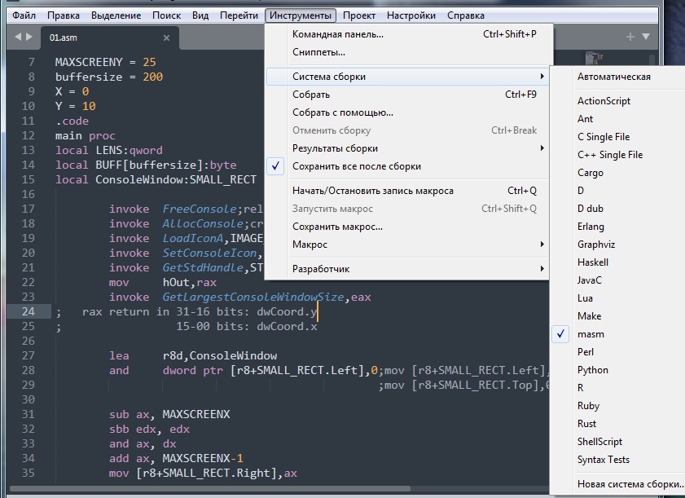Viewport: 685px width, 498px height.
Task: Click line number 24 in gutter
Action: click(29, 311)
